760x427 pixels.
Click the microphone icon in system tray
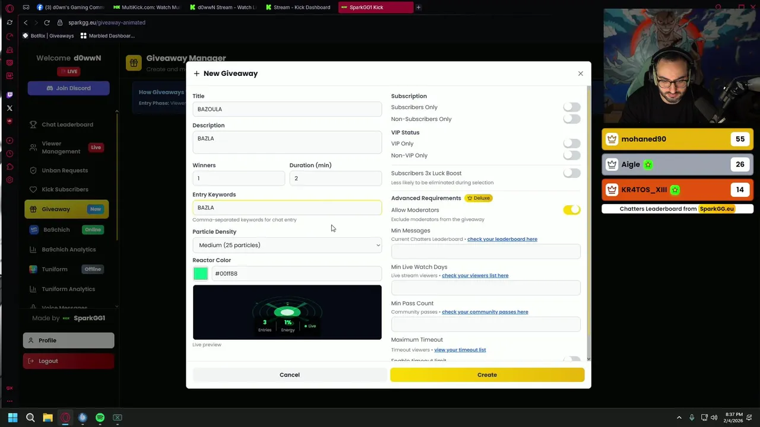point(691,418)
